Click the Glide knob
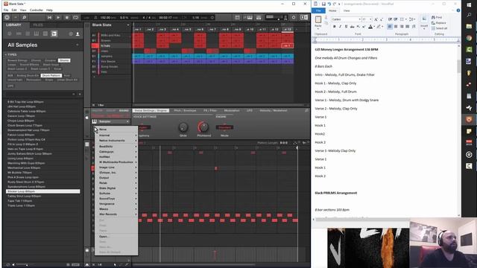The height and width of the screenshot is (268, 477). point(183,127)
